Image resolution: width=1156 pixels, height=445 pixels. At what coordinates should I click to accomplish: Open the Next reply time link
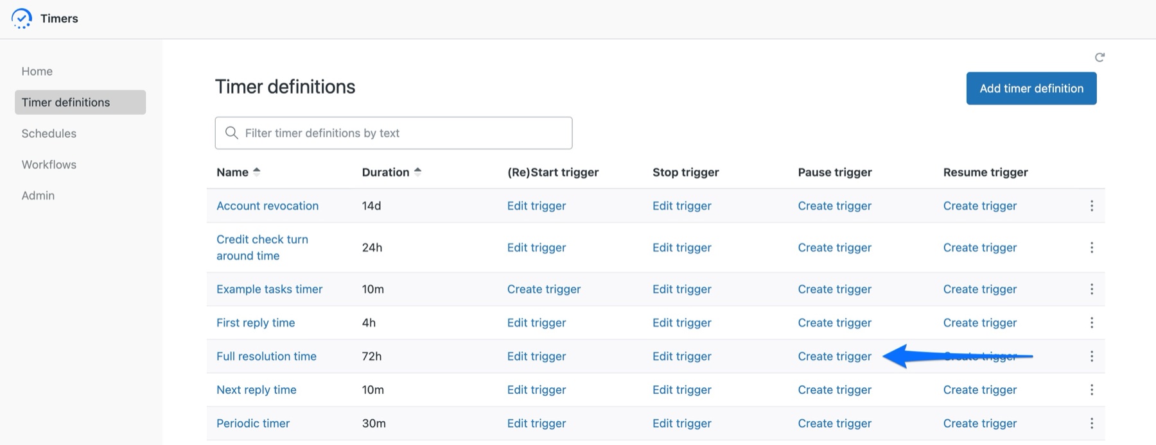pyautogui.click(x=256, y=390)
